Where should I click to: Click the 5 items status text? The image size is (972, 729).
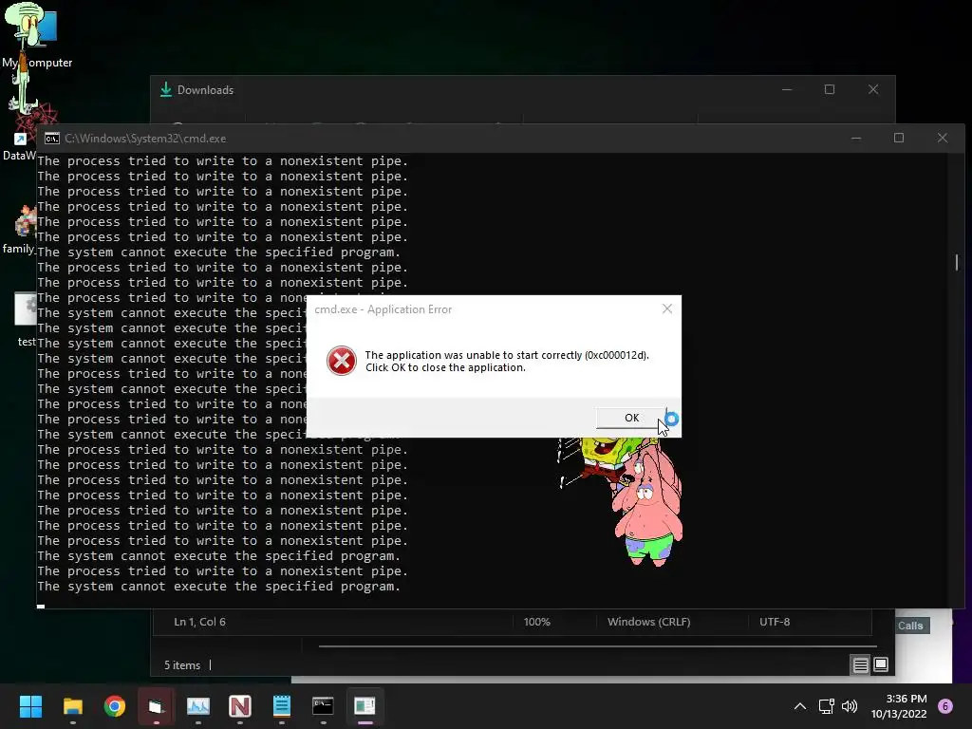[182, 665]
